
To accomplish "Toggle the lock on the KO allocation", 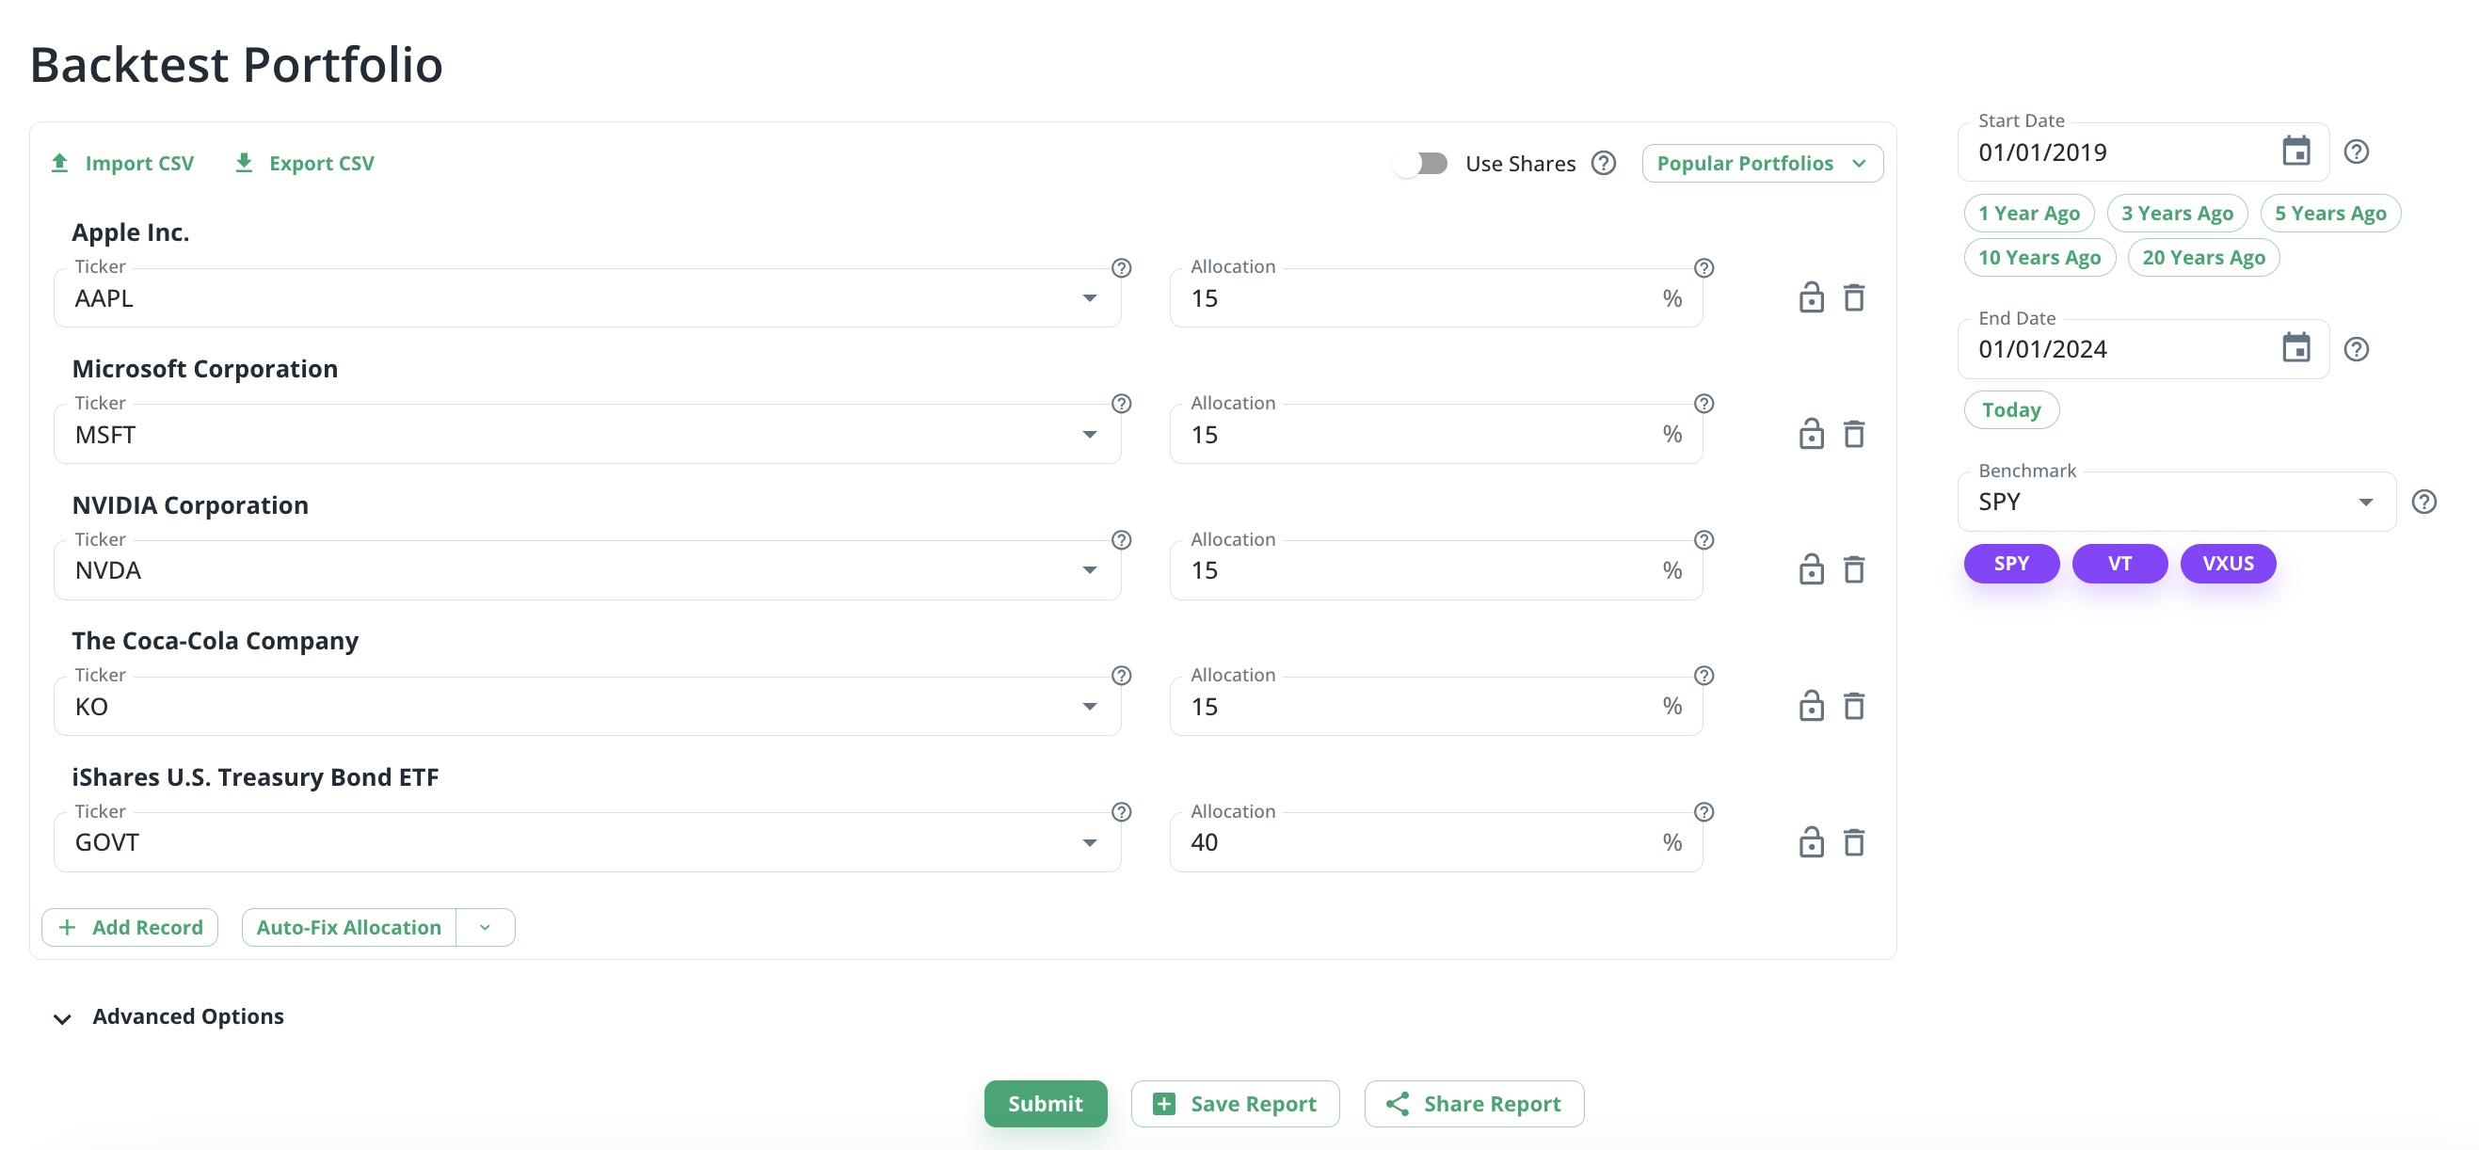I will coord(1811,706).
